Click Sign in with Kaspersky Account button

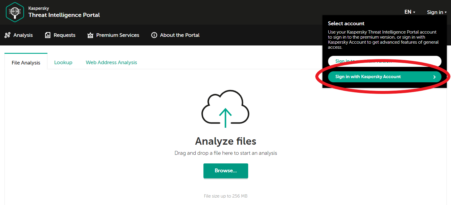point(385,77)
